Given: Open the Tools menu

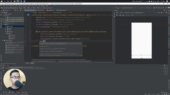Looking at the screenshot, I should coord(36,6).
